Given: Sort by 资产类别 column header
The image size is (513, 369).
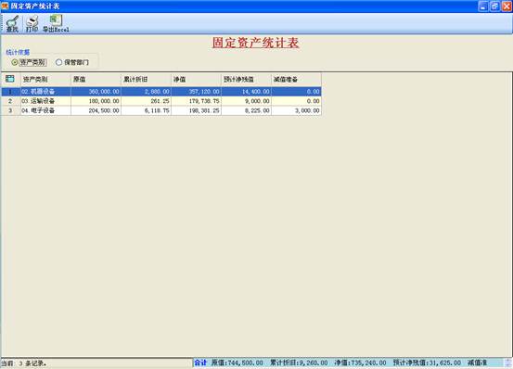Looking at the screenshot, I should pyautogui.click(x=45, y=79).
